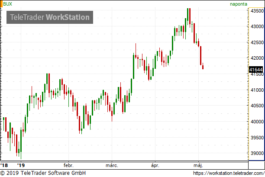Click the 42500 price axis label
The image size is (265, 177).
[257, 42]
